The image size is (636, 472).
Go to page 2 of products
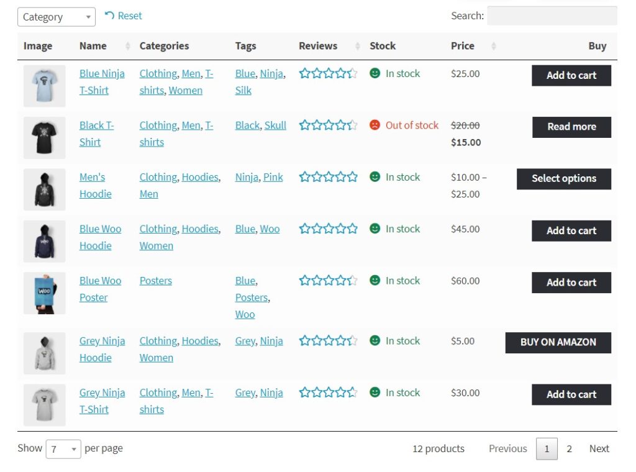pyautogui.click(x=570, y=448)
